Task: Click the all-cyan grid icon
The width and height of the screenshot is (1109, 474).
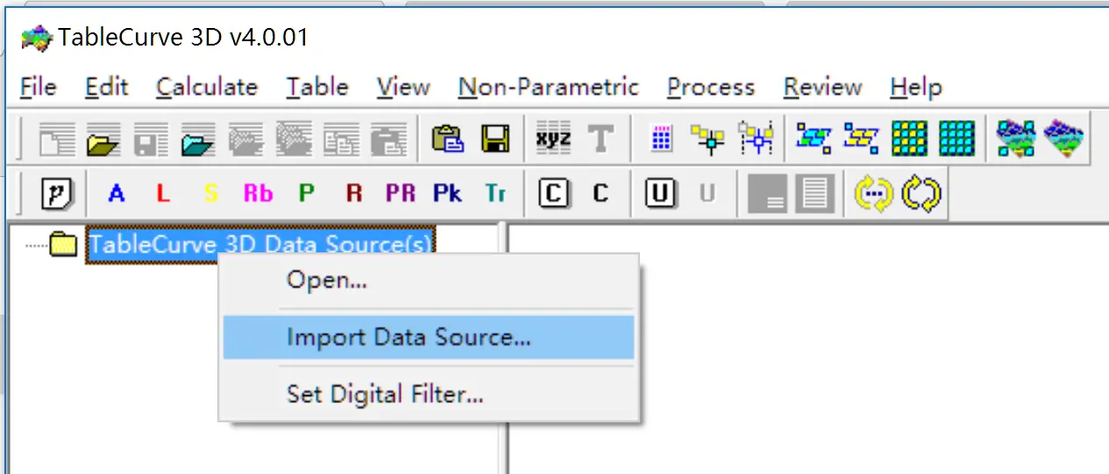Action: pos(956,139)
